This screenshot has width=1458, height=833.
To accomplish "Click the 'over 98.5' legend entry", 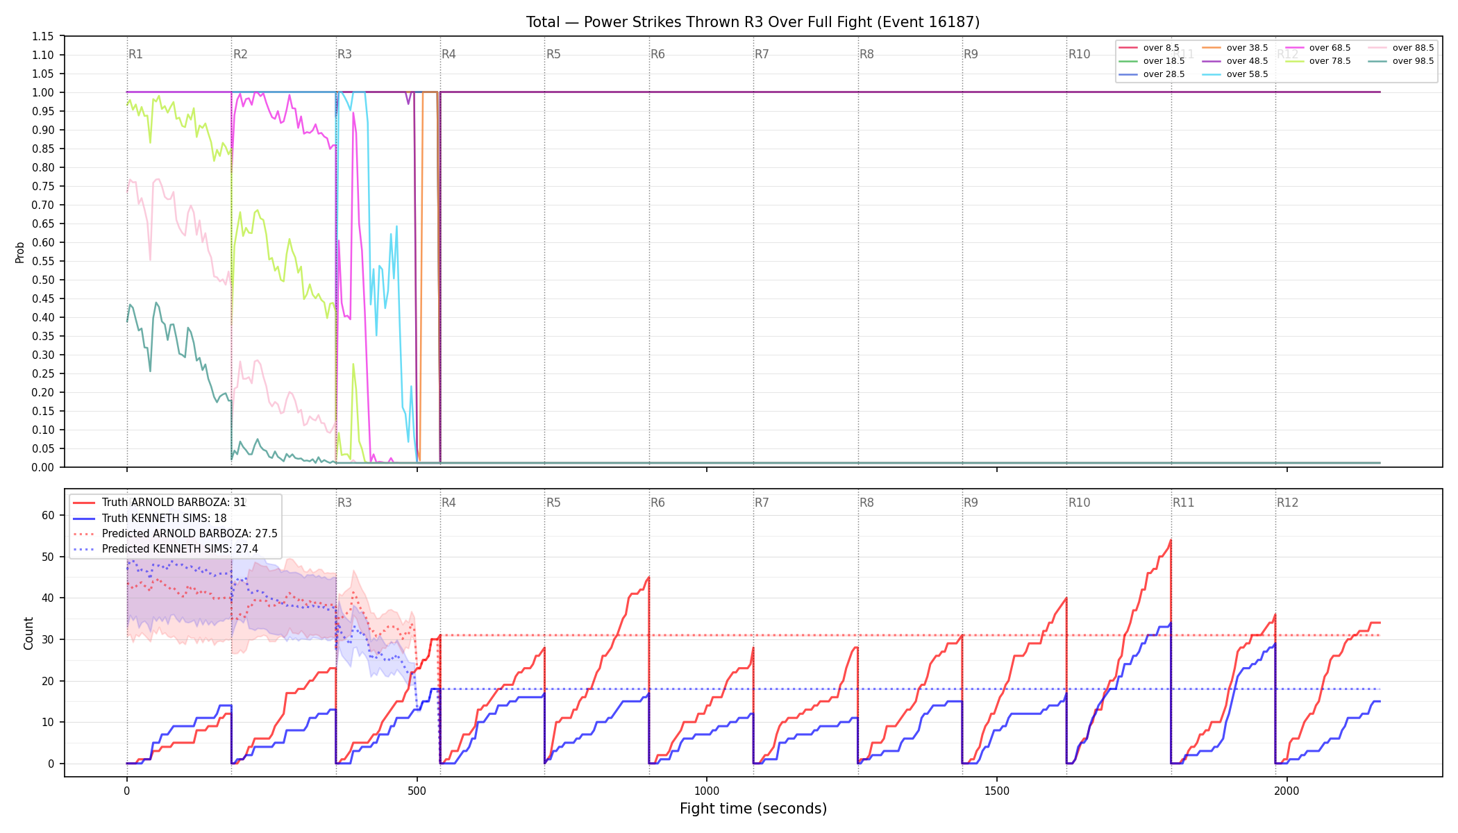I will pyautogui.click(x=1402, y=61).
